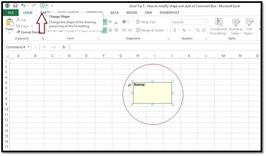Click the Accounting dollar format icon
The height and width of the screenshot is (156, 266).
point(175,30)
